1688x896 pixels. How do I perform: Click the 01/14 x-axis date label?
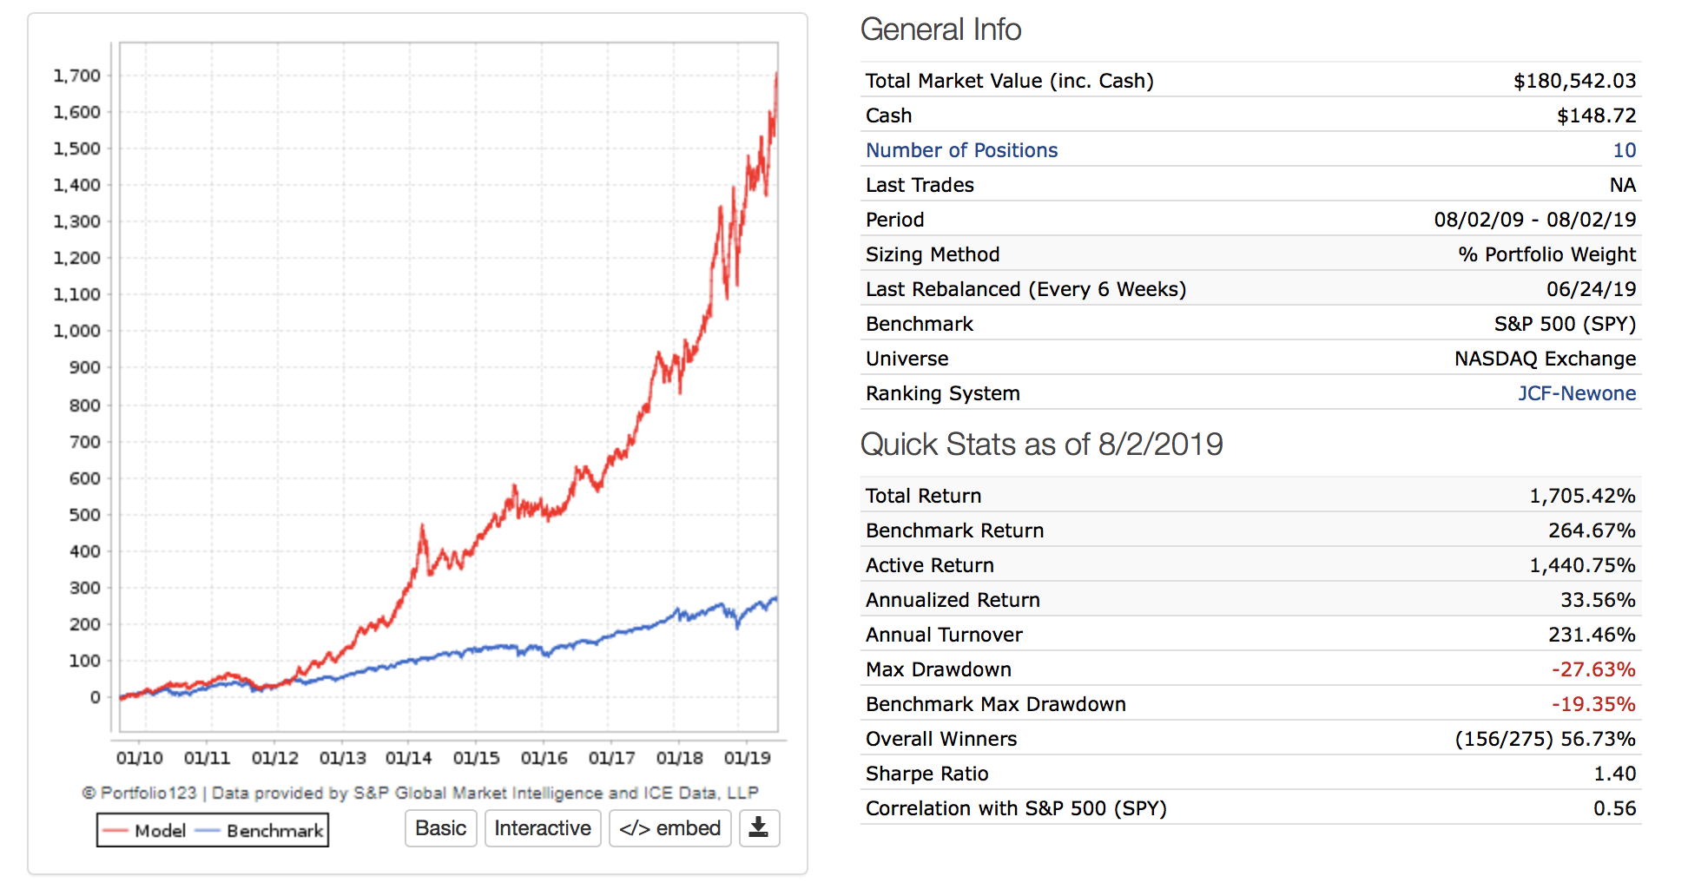pyautogui.click(x=408, y=758)
